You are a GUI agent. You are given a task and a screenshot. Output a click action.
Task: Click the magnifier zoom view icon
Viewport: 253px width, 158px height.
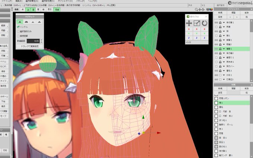click(196, 10)
